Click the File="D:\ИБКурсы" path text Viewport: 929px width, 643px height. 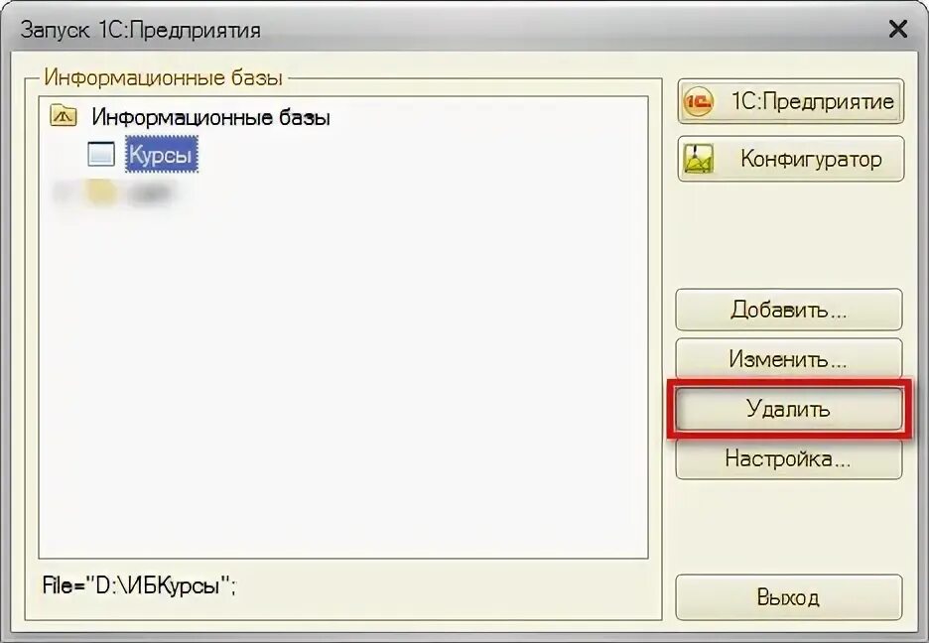[139, 585]
